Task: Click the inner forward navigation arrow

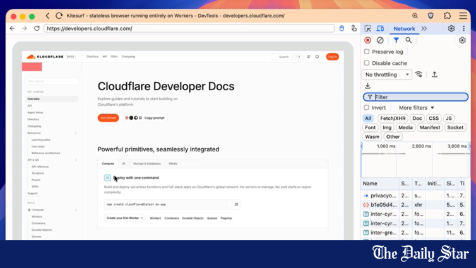Action: [24, 28]
